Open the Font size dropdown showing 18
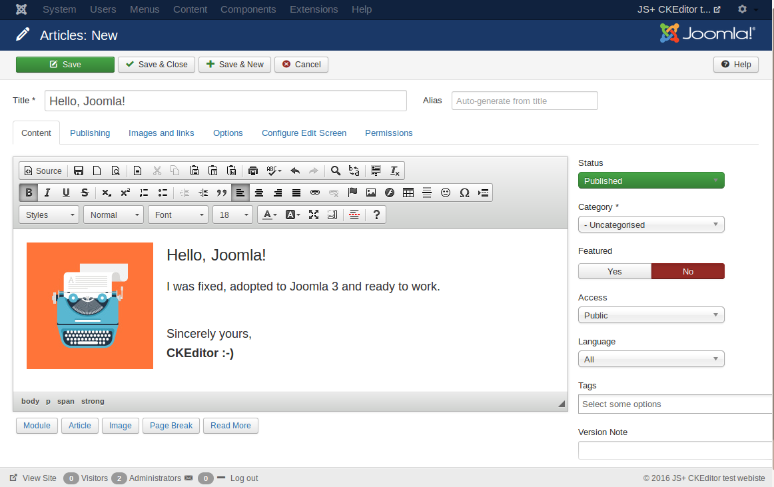This screenshot has width=774, height=487. coord(232,215)
